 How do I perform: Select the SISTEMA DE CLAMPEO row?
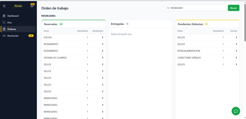coord(74,58)
